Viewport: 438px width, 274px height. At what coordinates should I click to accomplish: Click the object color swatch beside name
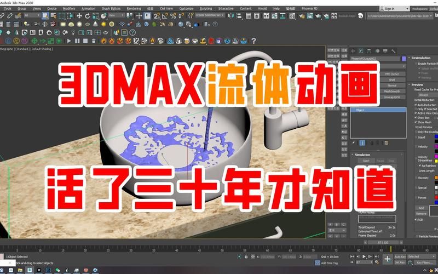[x=404, y=59]
